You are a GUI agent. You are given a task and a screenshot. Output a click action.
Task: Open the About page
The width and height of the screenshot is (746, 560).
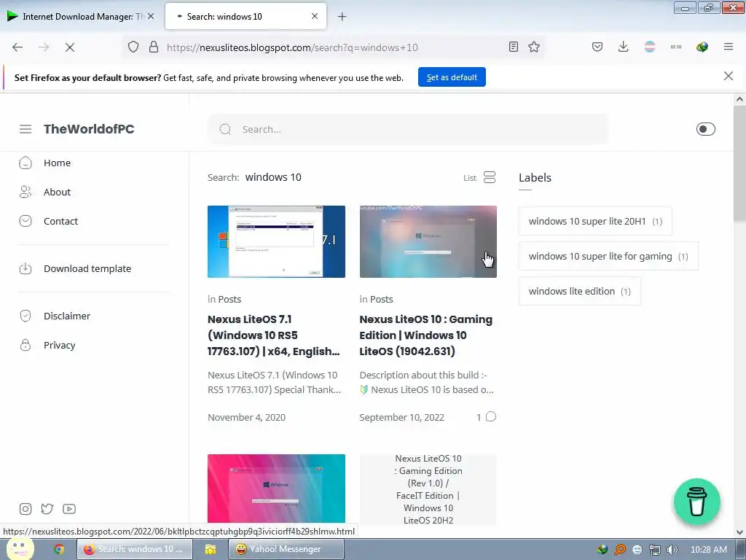tap(57, 192)
